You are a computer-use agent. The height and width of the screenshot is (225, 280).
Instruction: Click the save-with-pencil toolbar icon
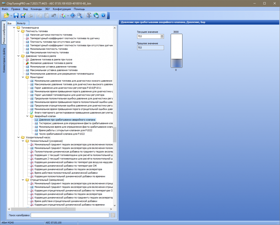pyautogui.click(x=23, y=16)
